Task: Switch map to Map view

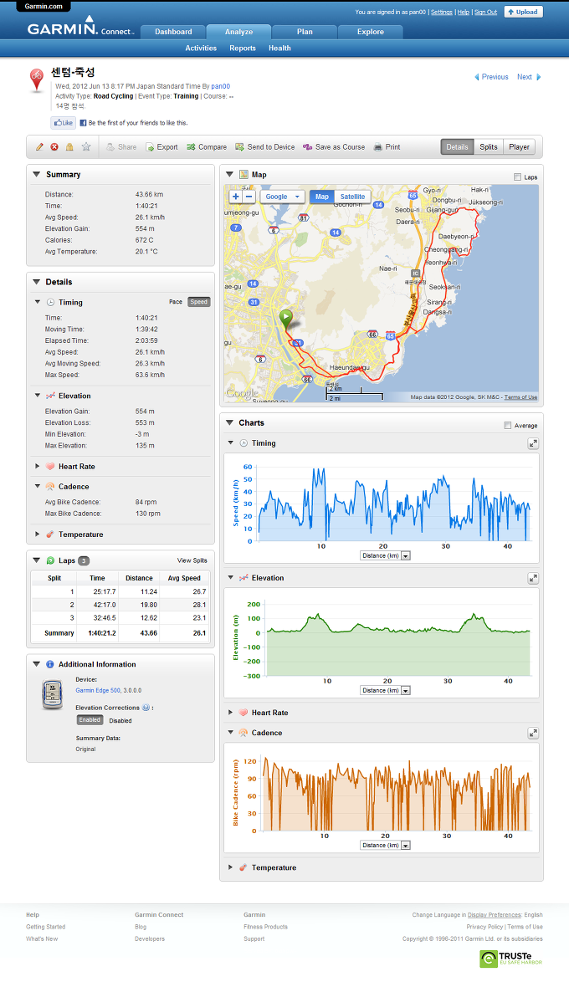Action: tap(322, 197)
